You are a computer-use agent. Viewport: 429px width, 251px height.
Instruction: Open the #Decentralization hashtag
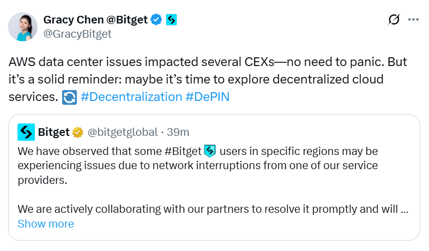(131, 97)
